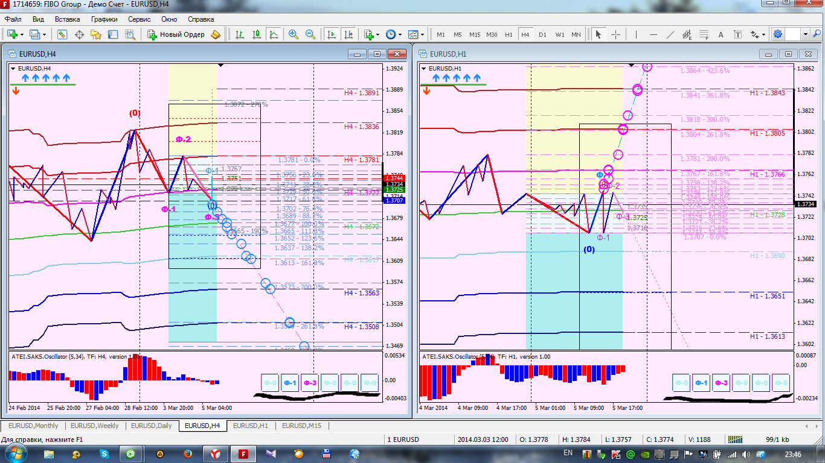Open dropdown beside the toolbar input box
The width and height of the screenshot is (825, 463).
(806, 34)
